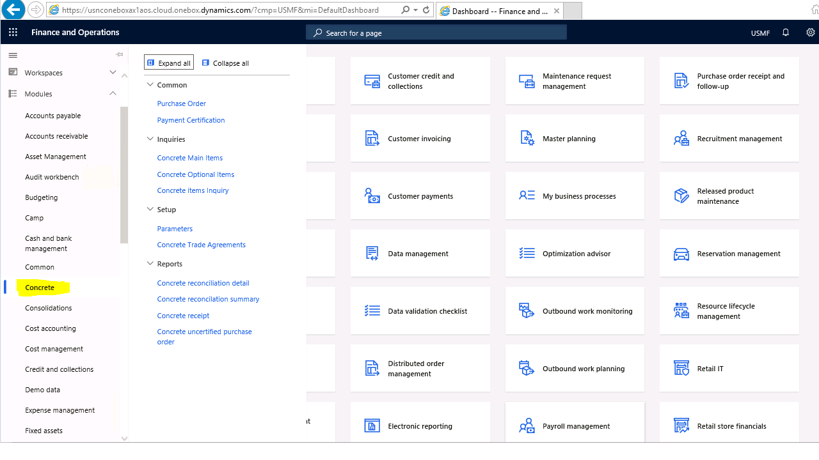Click the Optimization advisor tile icon
Image resolution: width=819 pixels, height=460 pixels.
point(527,254)
